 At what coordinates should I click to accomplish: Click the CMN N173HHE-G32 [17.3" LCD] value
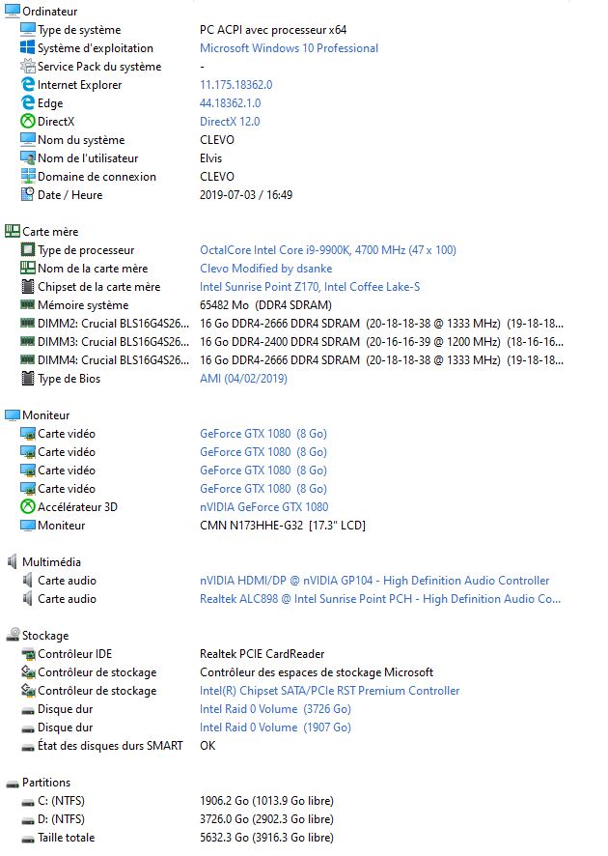(x=283, y=526)
